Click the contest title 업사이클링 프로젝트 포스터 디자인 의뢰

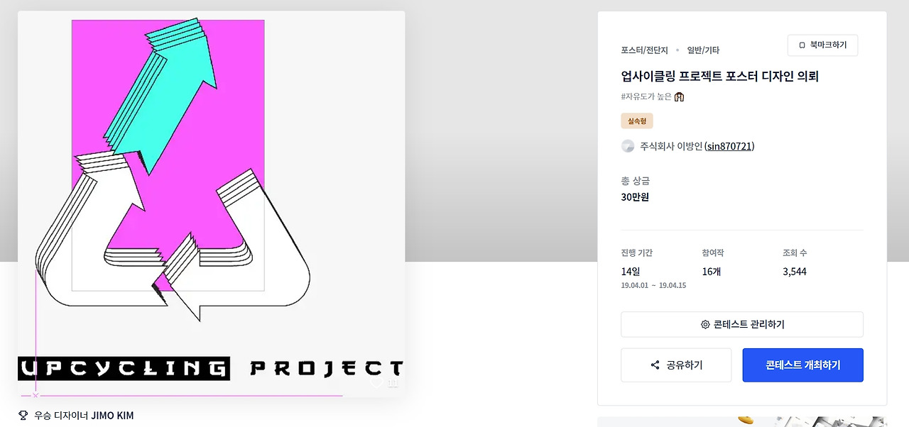point(720,77)
